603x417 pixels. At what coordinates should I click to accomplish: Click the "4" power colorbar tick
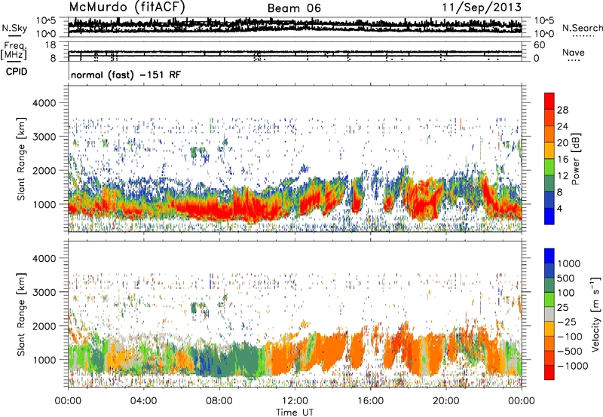[559, 209]
